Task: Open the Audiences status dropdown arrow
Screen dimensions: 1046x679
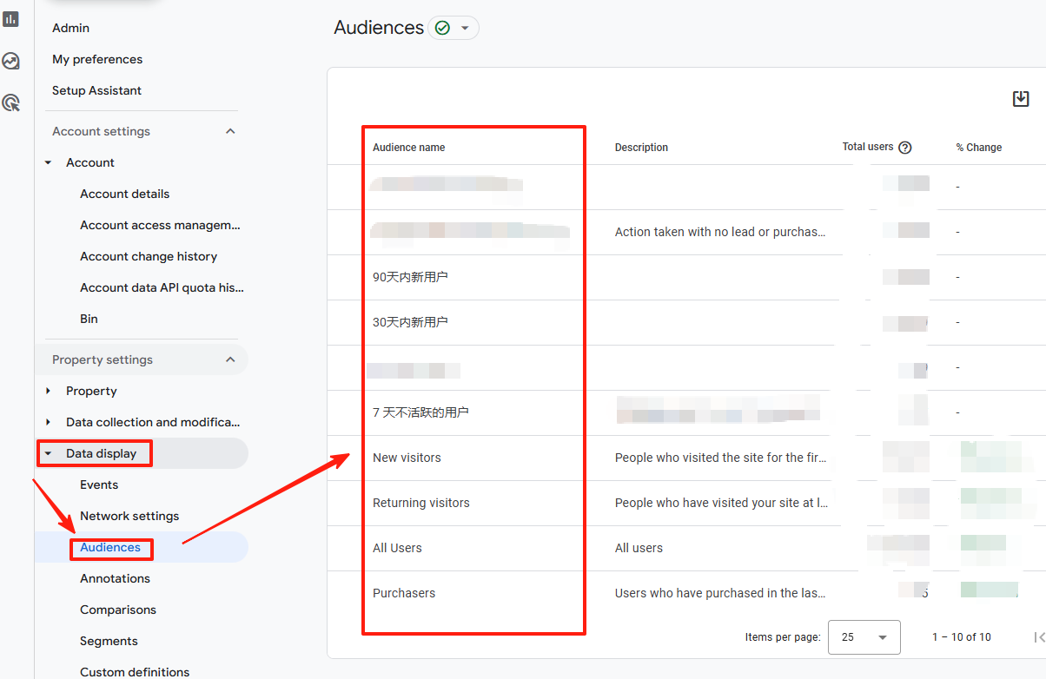Action: [x=465, y=28]
